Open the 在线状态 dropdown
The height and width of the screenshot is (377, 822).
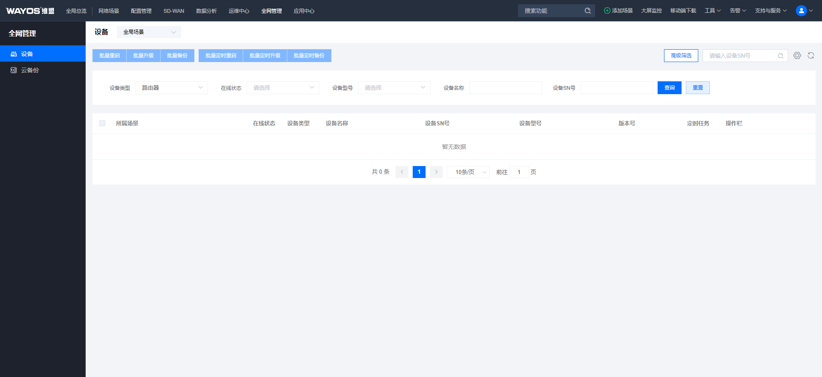283,88
